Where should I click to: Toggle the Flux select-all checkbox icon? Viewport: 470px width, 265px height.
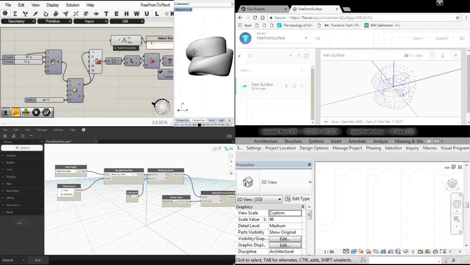point(306,56)
